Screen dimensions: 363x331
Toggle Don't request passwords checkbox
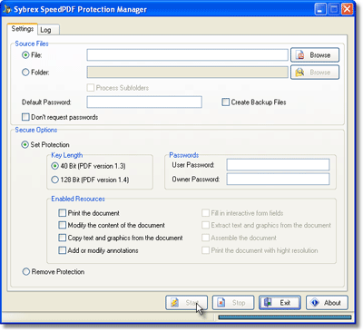pos(25,117)
